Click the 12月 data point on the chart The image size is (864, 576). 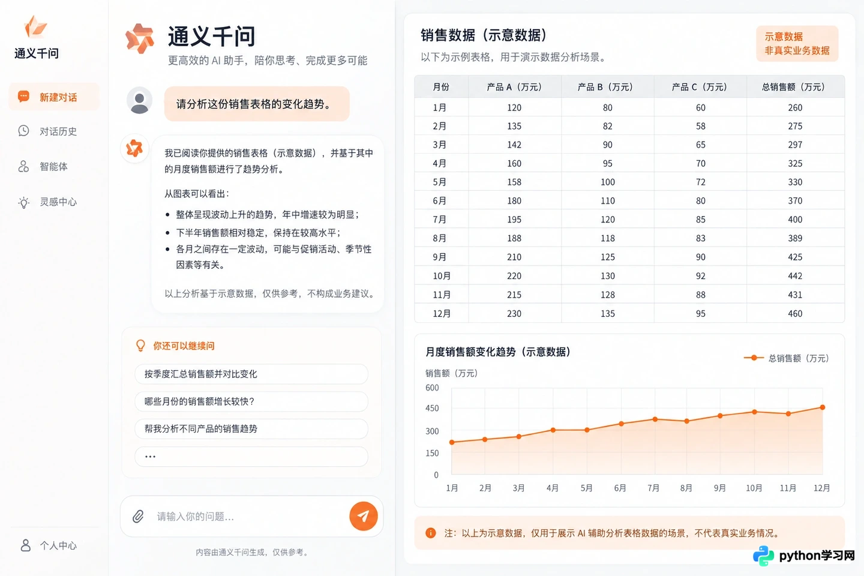[823, 407]
